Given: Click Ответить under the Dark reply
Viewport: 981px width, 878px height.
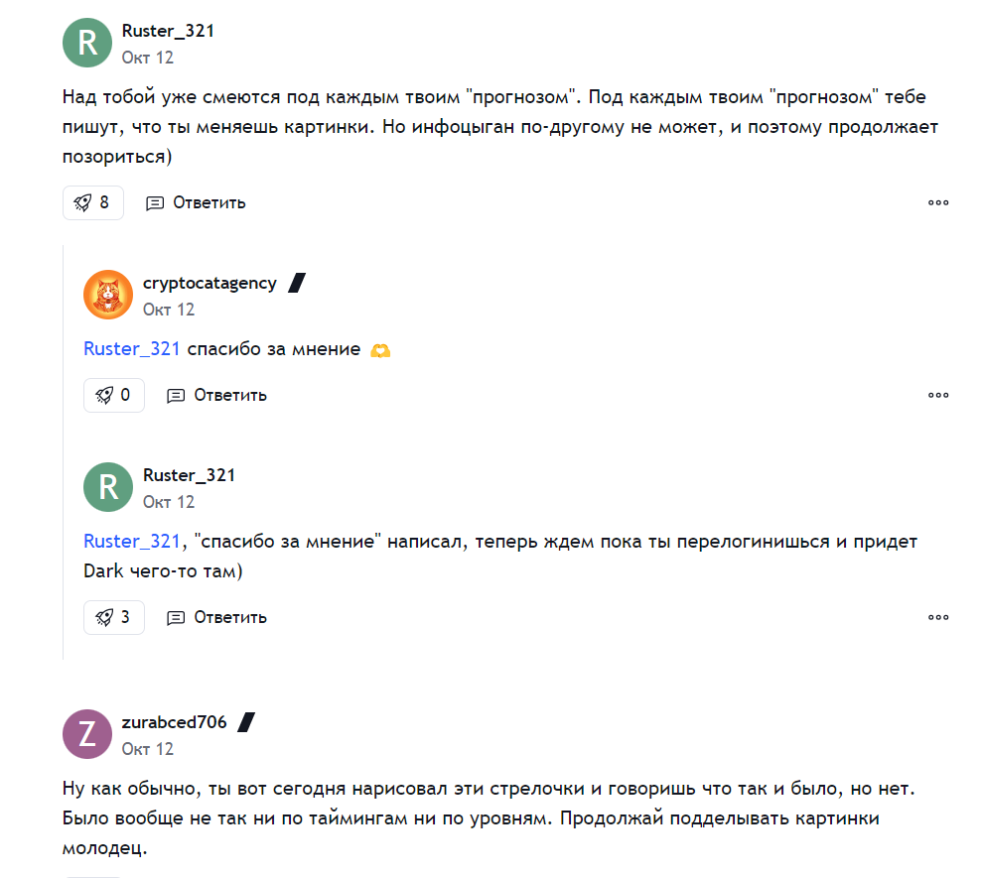Looking at the screenshot, I should 216,617.
